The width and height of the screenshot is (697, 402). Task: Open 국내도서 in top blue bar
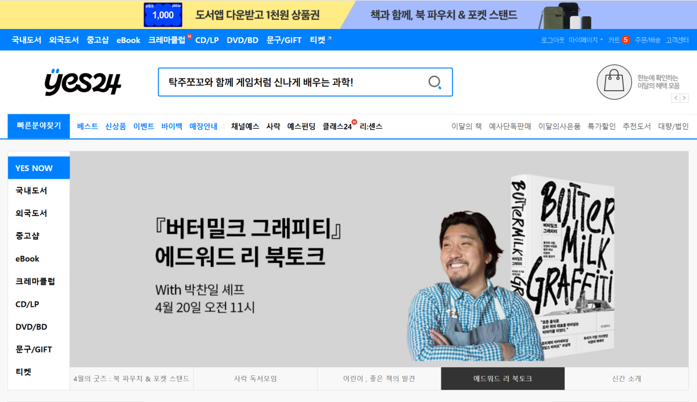point(27,40)
